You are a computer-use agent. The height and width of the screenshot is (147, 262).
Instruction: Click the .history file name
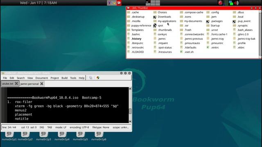coord(136,39)
